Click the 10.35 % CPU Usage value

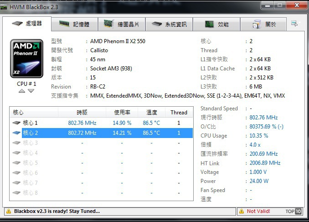(259, 136)
